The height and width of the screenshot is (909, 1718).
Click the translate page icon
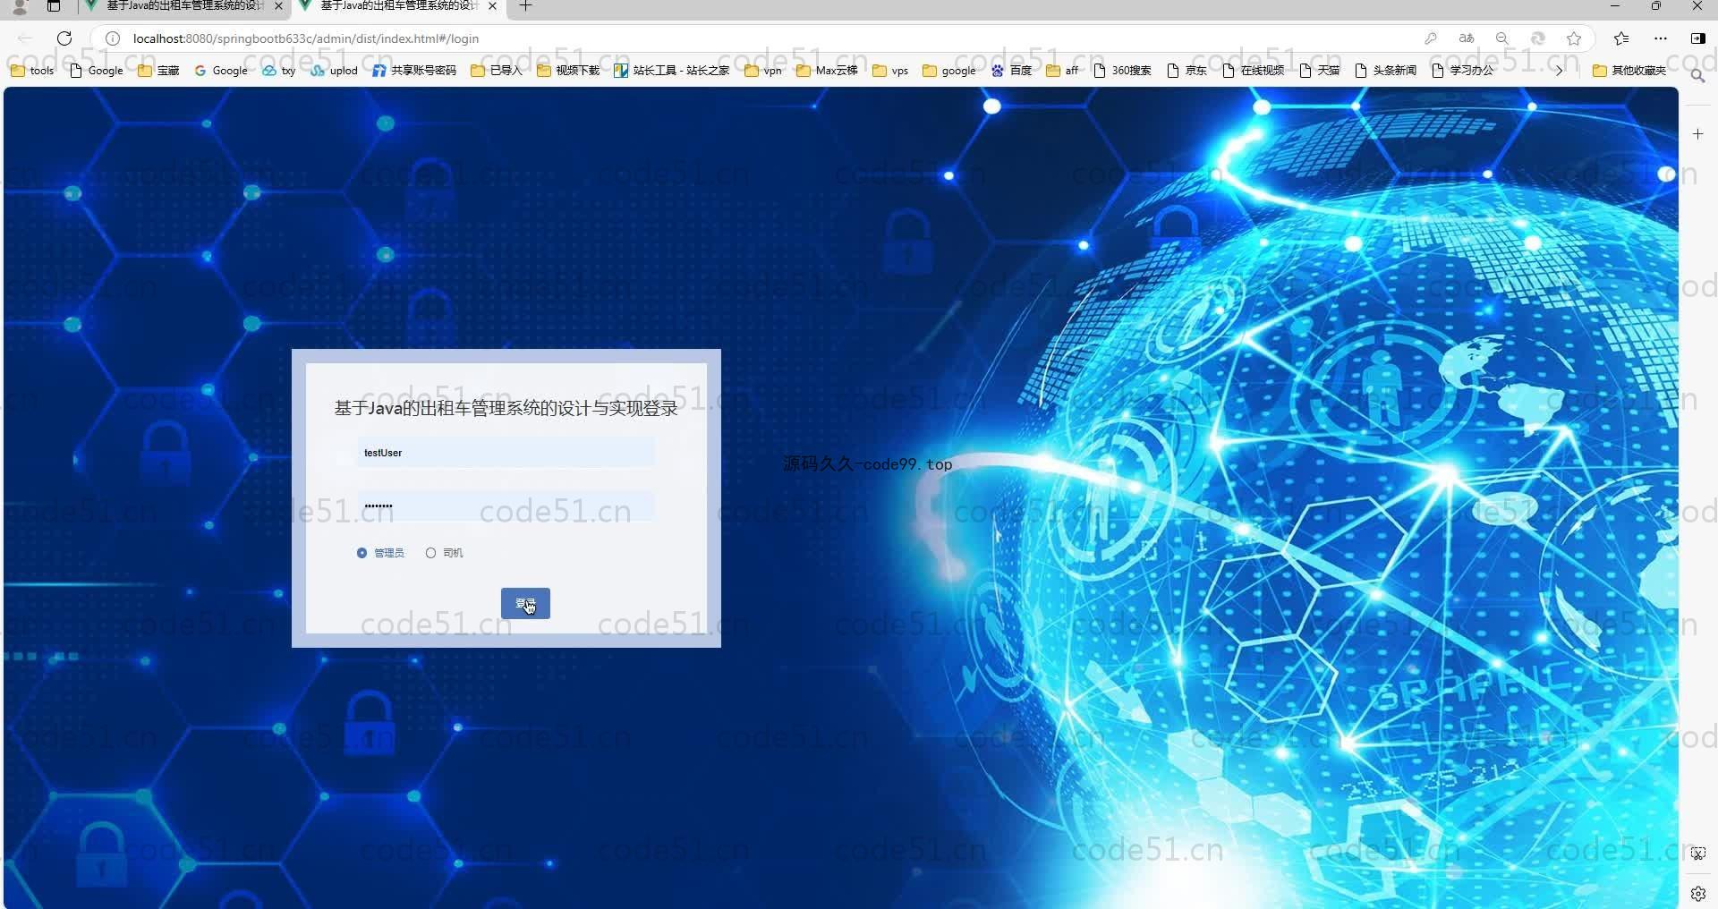pyautogui.click(x=1467, y=38)
